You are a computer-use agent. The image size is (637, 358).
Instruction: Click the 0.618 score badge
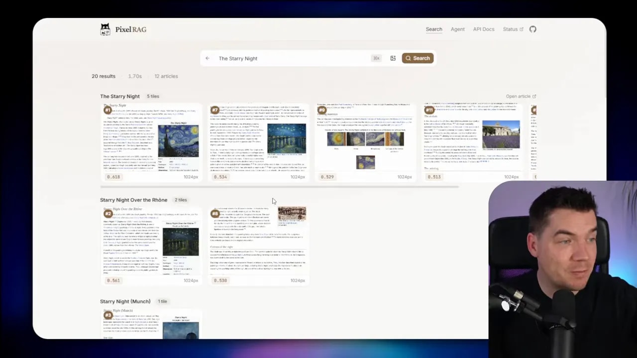(113, 177)
